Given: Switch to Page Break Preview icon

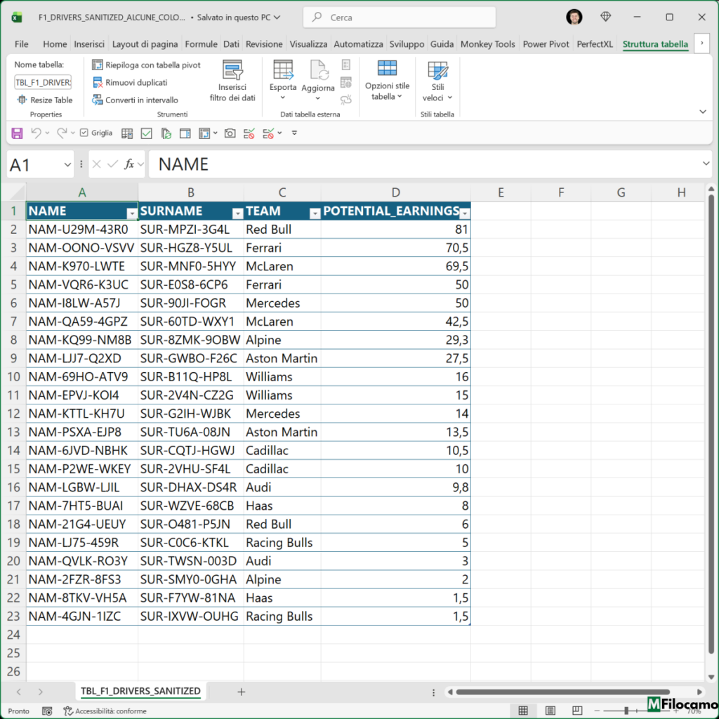Looking at the screenshot, I should click(x=577, y=711).
